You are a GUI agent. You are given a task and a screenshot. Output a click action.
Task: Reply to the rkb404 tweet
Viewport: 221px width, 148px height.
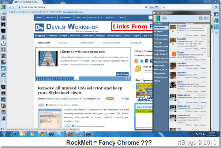click(x=195, y=91)
